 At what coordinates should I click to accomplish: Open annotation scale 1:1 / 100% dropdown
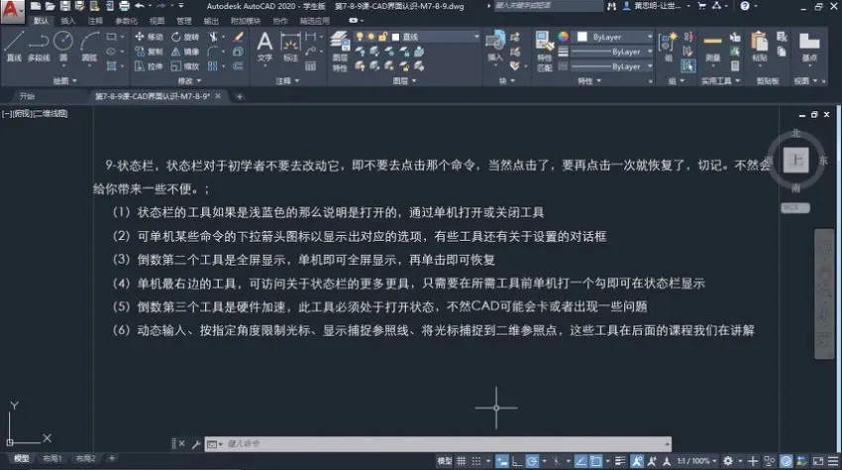pyautogui.click(x=697, y=461)
